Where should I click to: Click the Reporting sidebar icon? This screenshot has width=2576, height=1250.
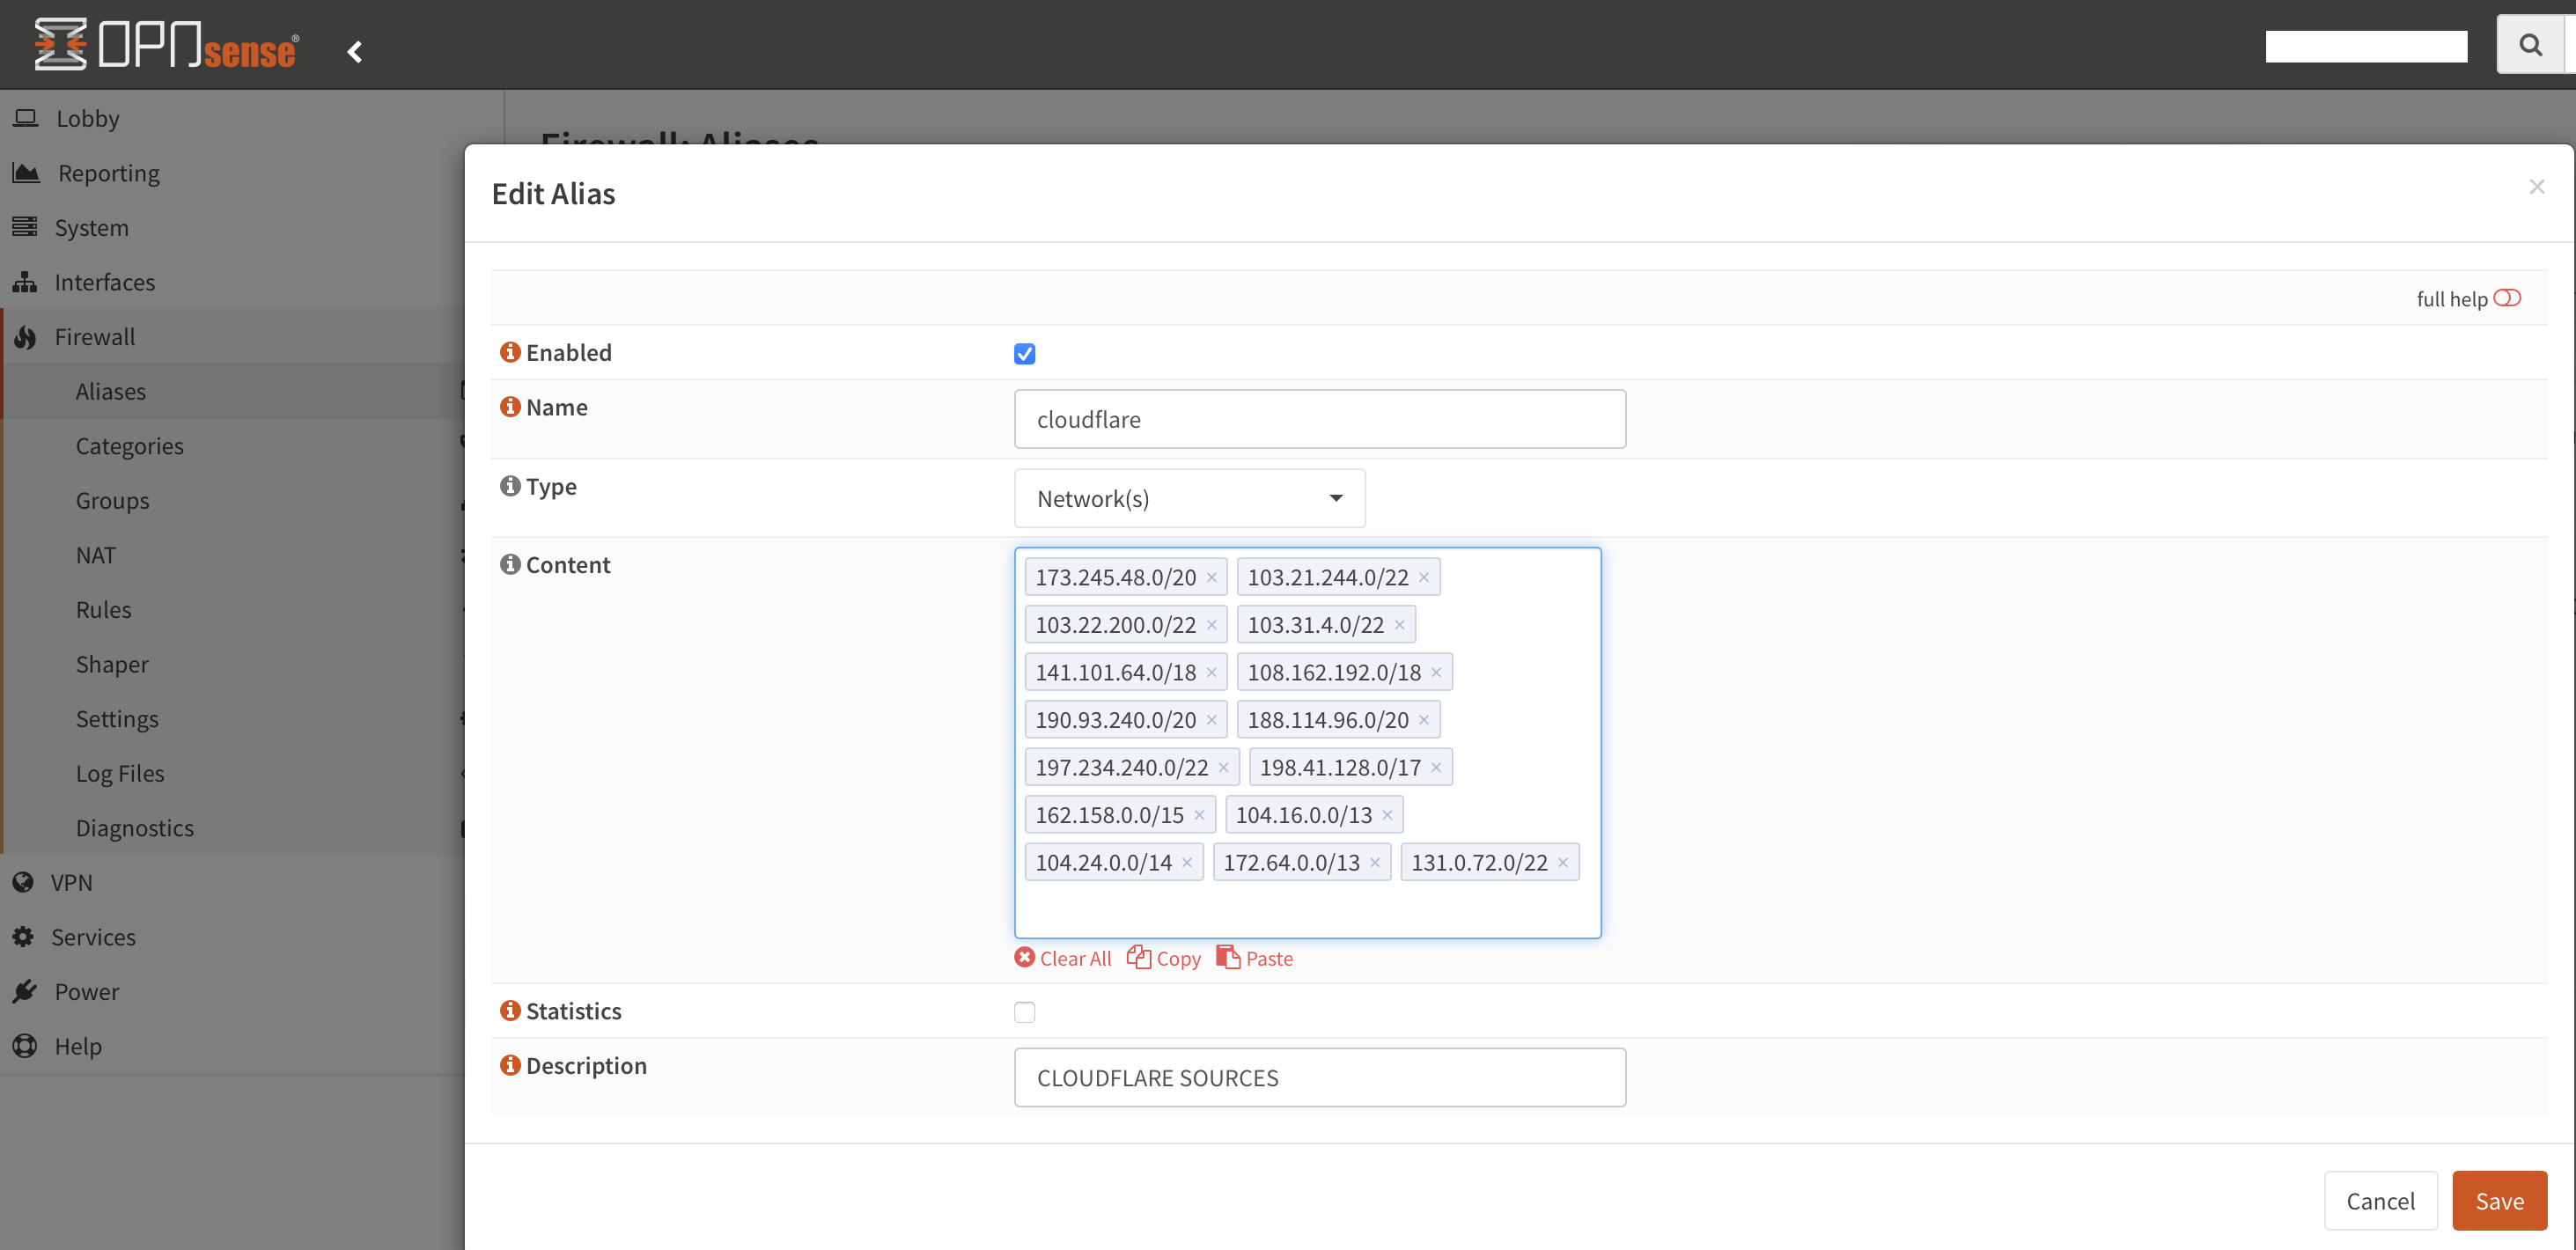click(x=25, y=173)
